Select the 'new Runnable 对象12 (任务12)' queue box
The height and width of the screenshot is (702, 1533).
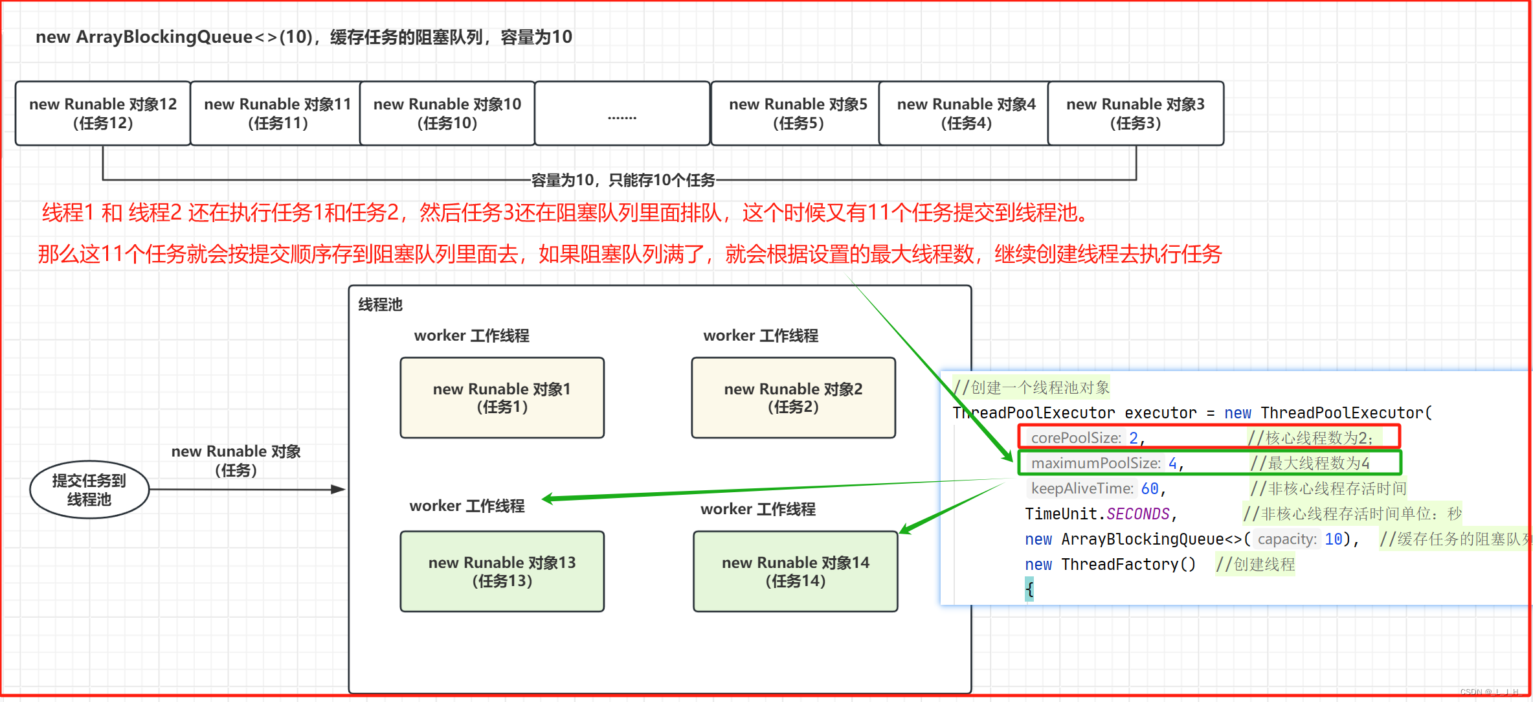[103, 113]
